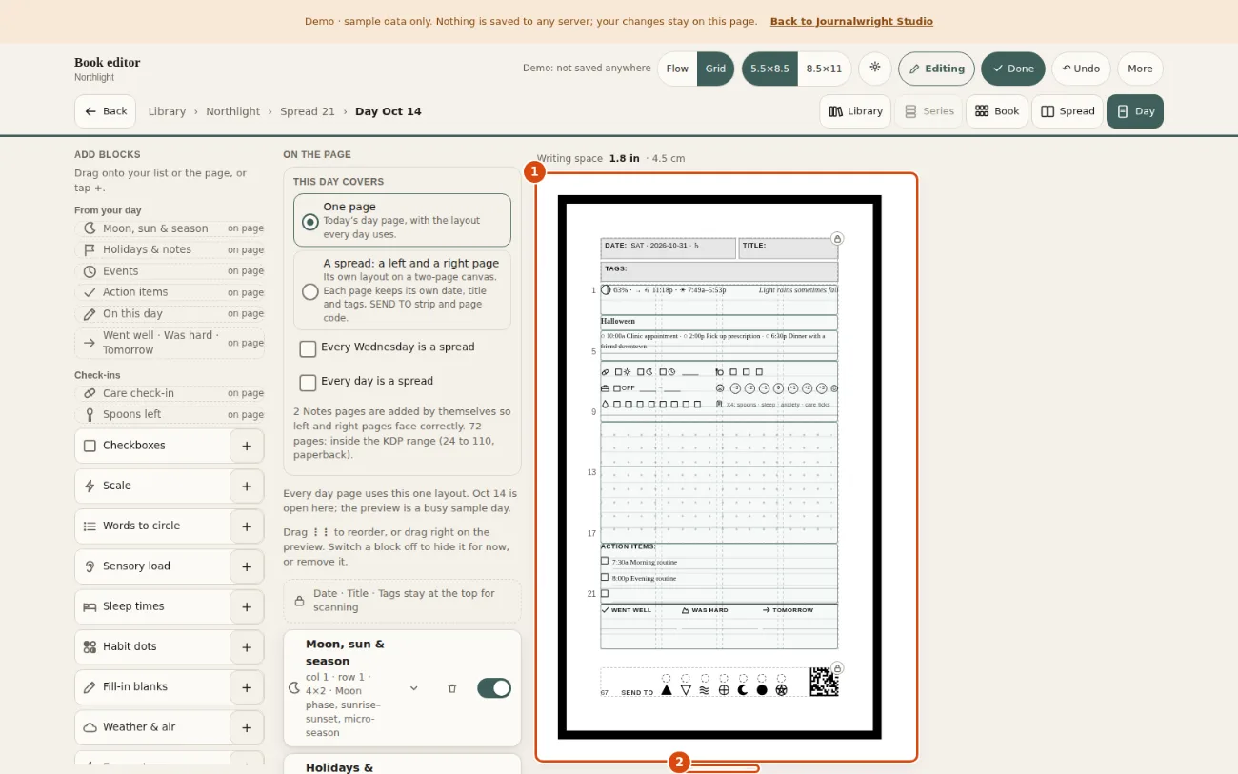Select the One page option
Image resolution: width=1238 pixels, height=774 pixels.
[402, 221]
